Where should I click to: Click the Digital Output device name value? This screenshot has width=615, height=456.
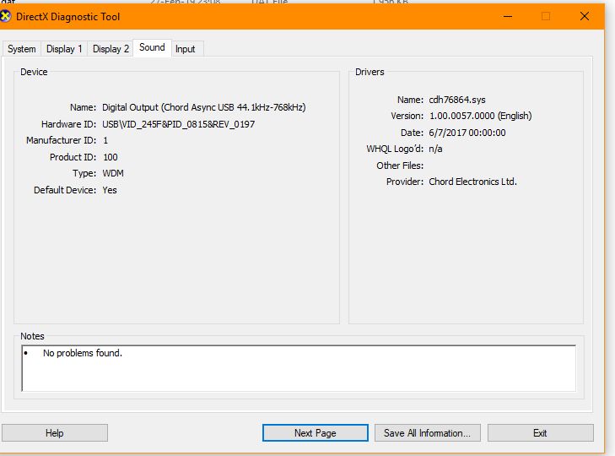tap(203, 107)
